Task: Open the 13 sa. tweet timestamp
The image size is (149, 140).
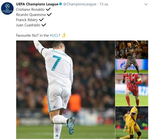Action: coord(104,4)
